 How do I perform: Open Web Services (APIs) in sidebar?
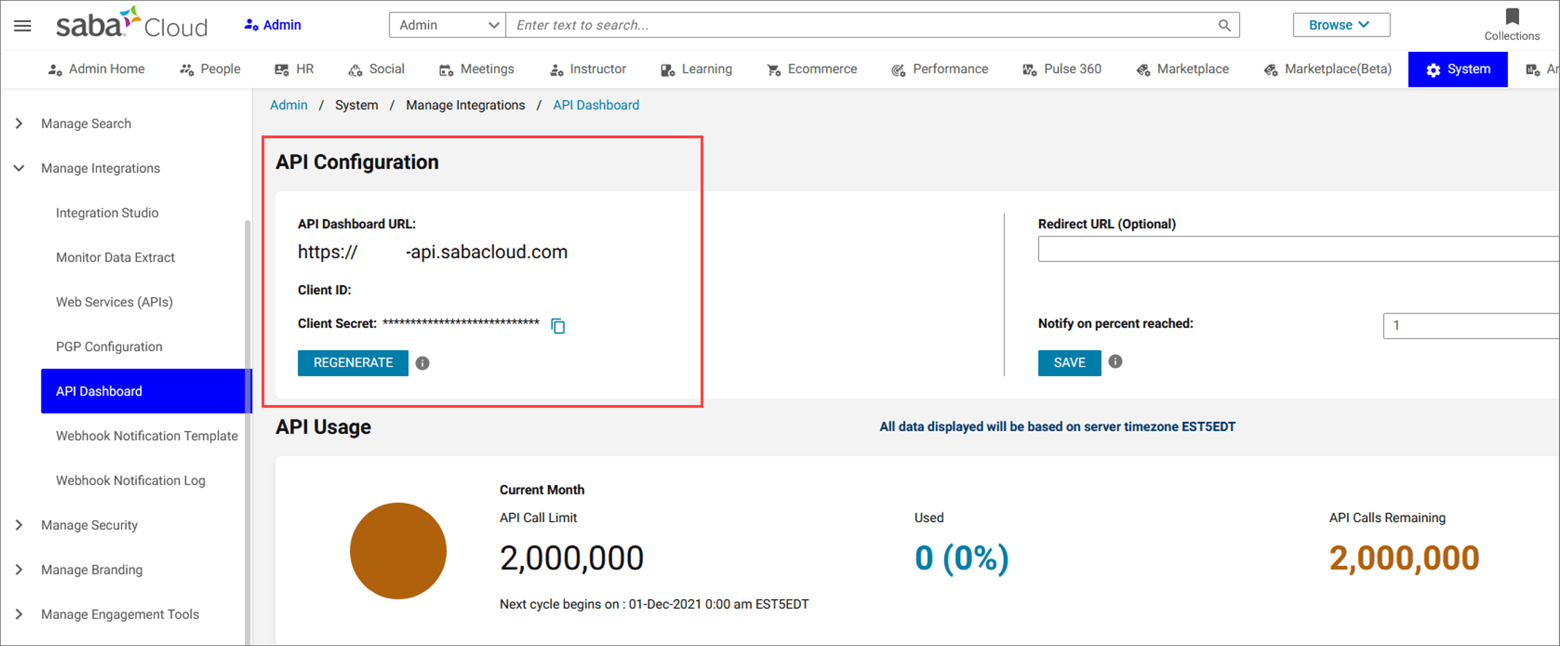click(x=114, y=302)
